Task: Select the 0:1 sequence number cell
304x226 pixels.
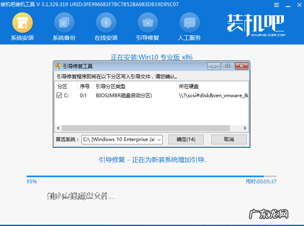Action: (83, 96)
